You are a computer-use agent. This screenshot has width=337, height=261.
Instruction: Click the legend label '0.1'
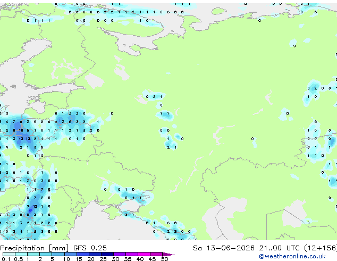pos(5,259)
